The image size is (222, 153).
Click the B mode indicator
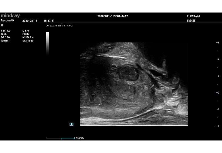[2, 25]
